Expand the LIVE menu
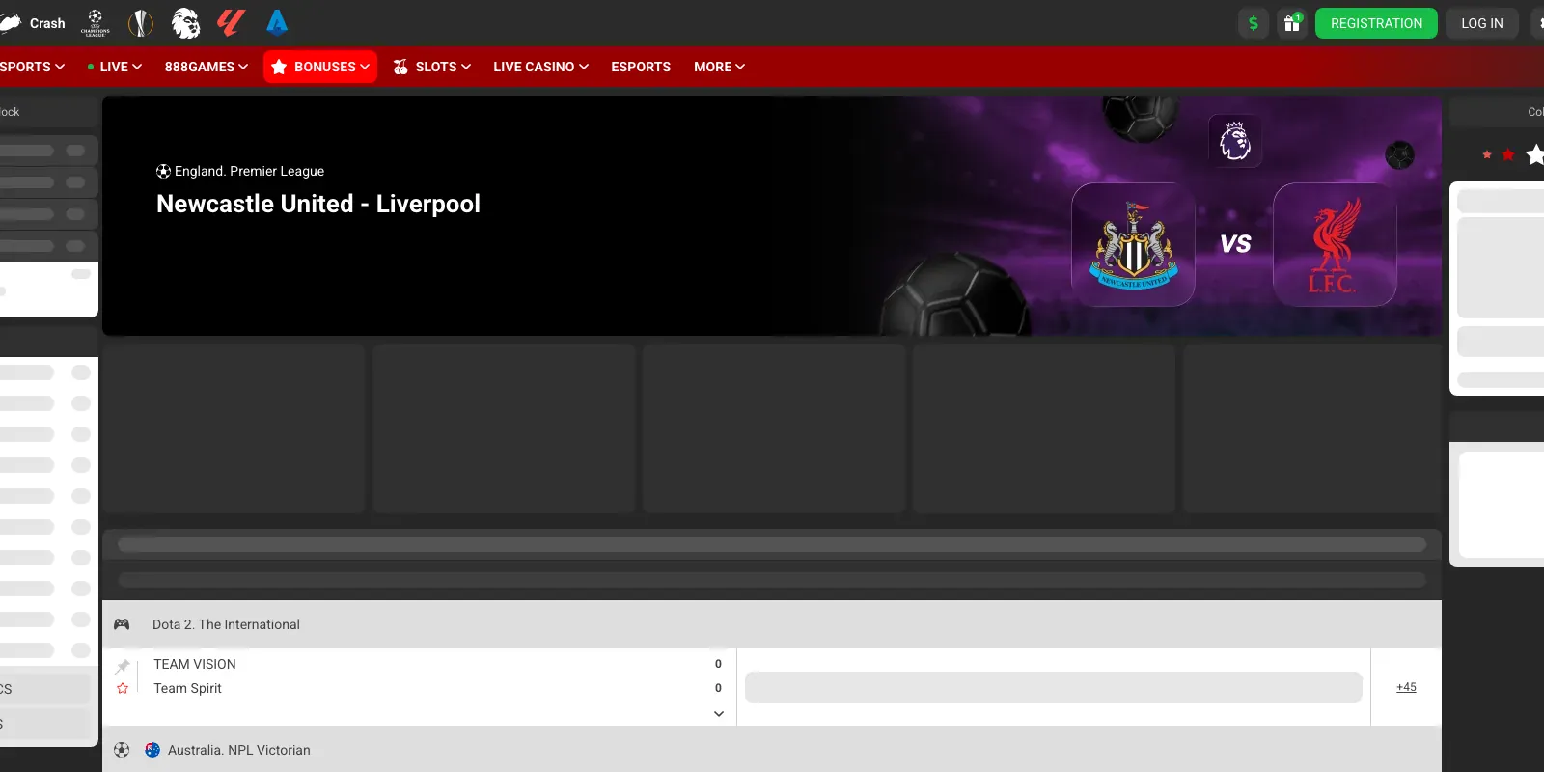Viewport: 1544px width, 772px height. click(x=115, y=67)
